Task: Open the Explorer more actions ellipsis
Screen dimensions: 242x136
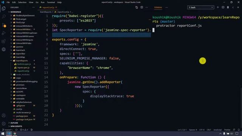Action: point(34,8)
